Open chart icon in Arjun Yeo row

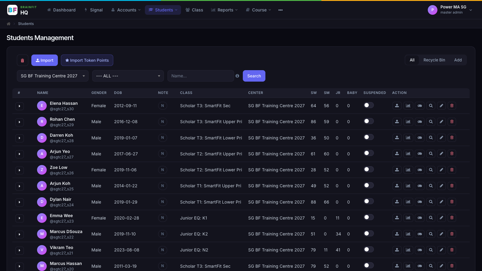point(408,154)
